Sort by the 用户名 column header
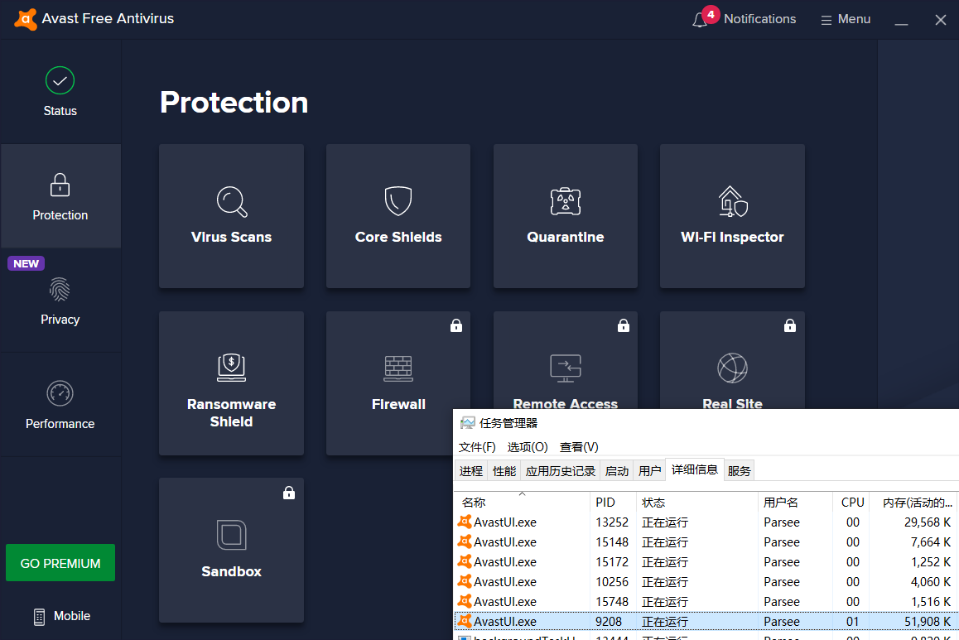This screenshot has height=640, width=959. [x=794, y=502]
